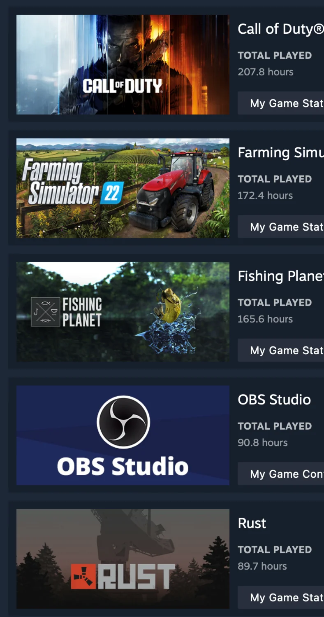Image resolution: width=324 pixels, height=617 pixels.
Task: Open My Game Content for OBS Studio
Action: [281, 474]
